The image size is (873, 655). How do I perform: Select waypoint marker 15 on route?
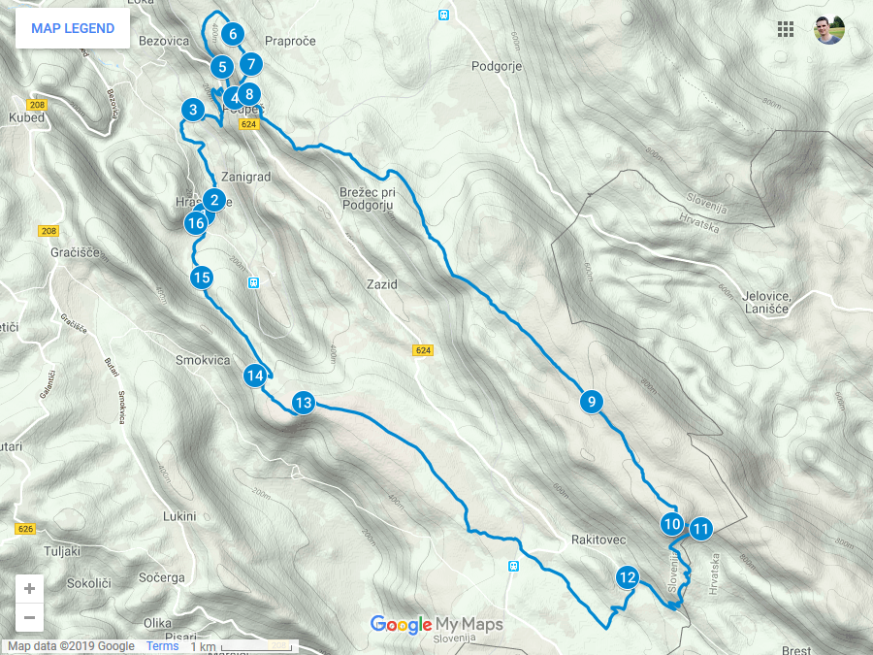point(202,278)
